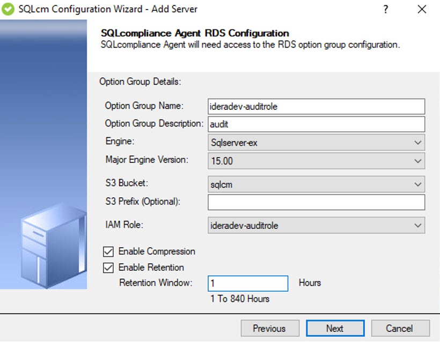
Task: Open the S3 Bucket dropdown showing sqlcm
Action: (316, 184)
